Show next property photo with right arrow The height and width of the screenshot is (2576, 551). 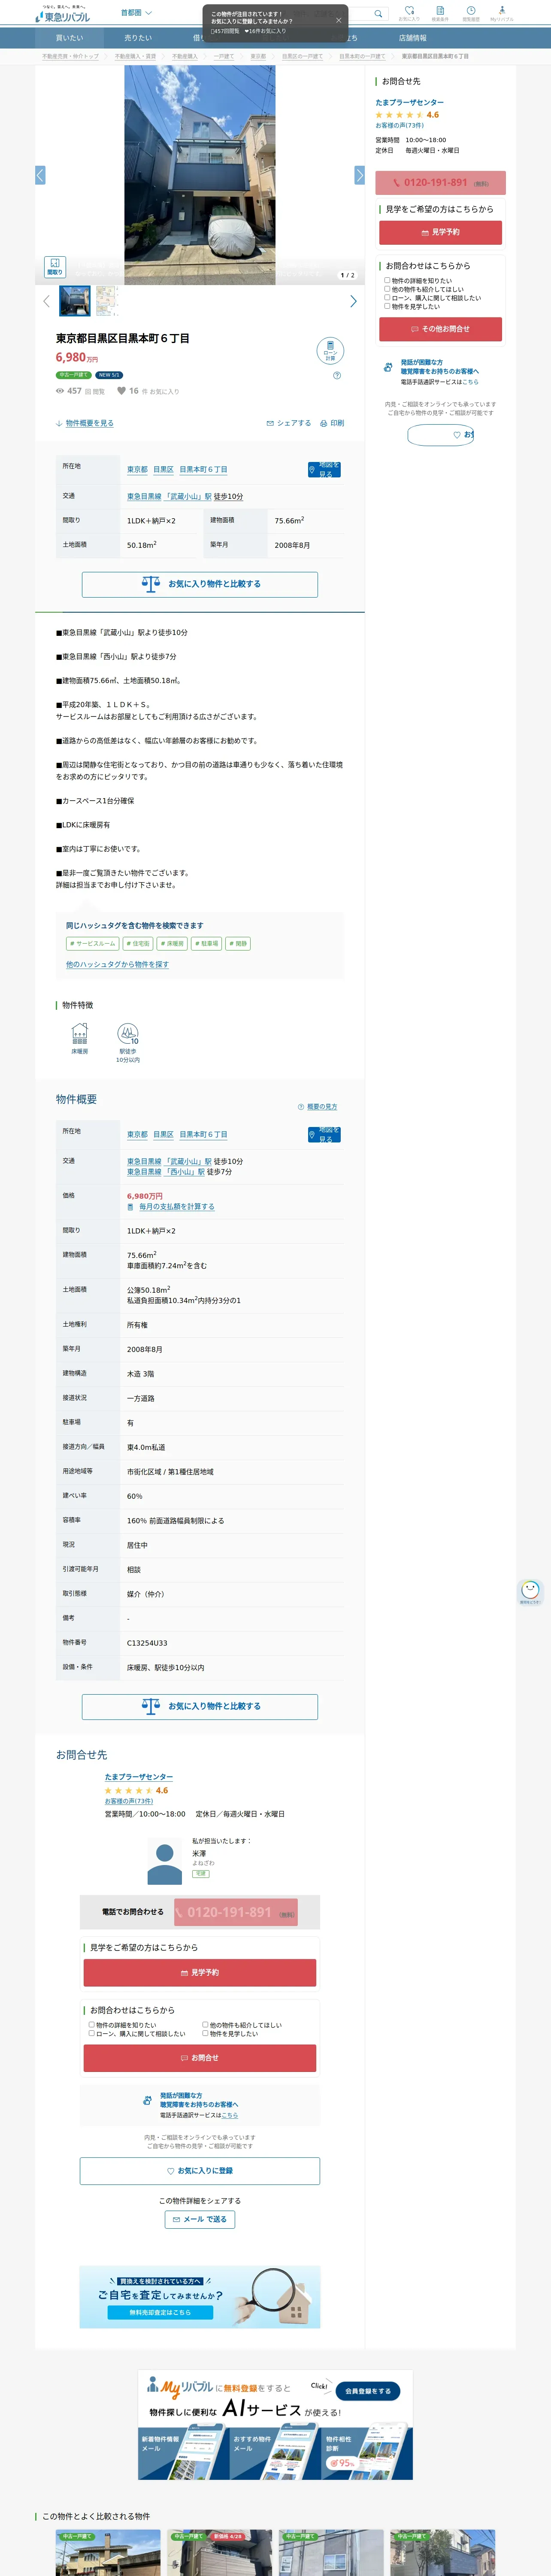pyautogui.click(x=359, y=175)
